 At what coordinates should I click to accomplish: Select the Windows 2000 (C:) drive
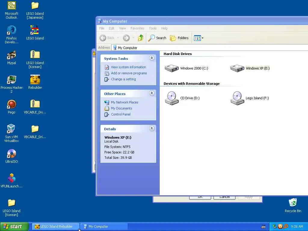coord(186,68)
